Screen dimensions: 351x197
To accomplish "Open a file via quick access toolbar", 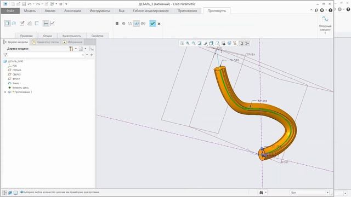I will click(x=18, y=4).
